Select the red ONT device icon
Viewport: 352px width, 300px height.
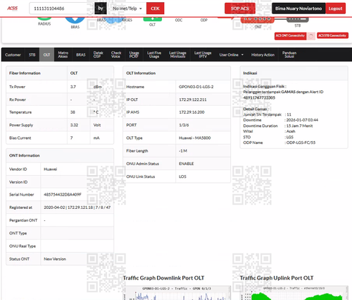click(258, 20)
